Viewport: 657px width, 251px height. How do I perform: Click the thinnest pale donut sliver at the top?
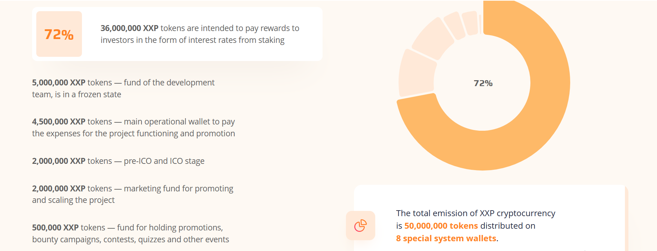[480, 24]
